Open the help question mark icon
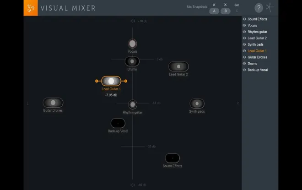This screenshot has width=302, height=190. 259,8
